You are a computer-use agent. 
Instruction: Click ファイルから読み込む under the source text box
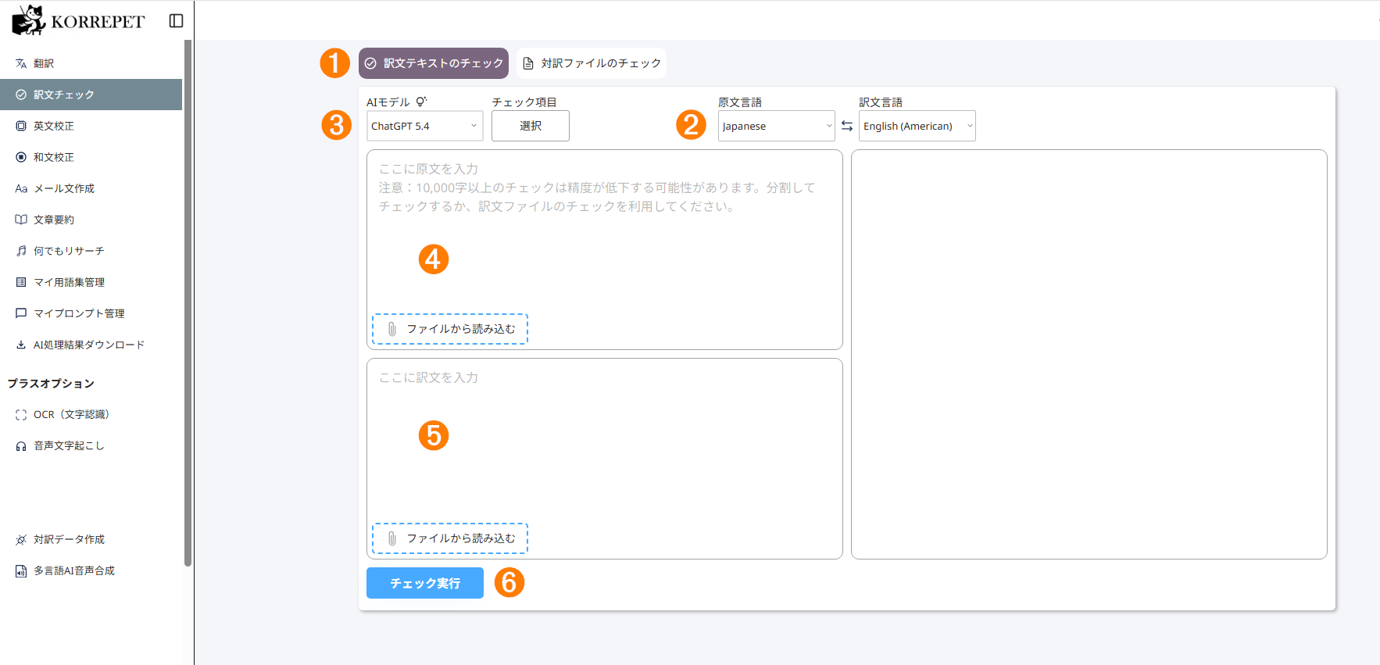click(x=450, y=329)
